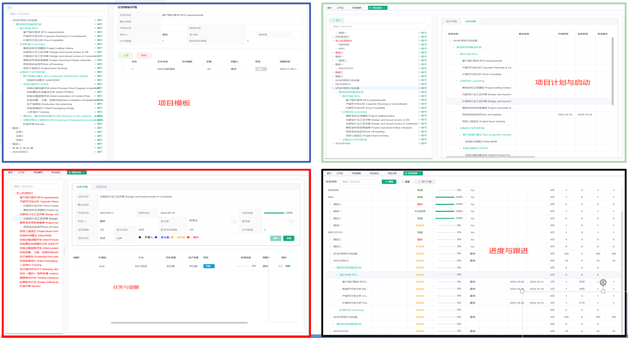
Task: Click check icon beside 项目启动会召开Kick off meeting
Action: coord(21,227)
